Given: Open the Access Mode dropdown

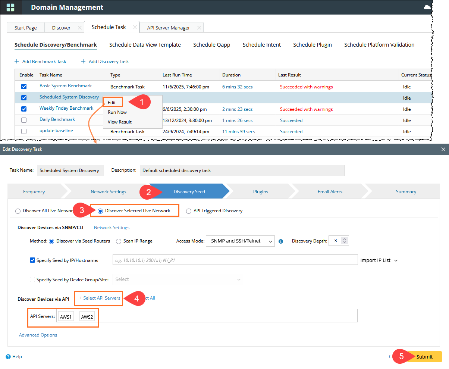Looking at the screenshot, I should 240,241.
